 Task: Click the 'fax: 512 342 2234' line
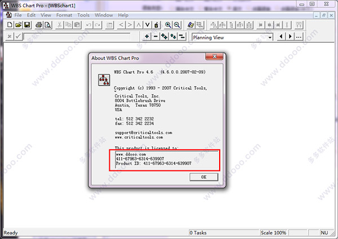(x=134, y=124)
